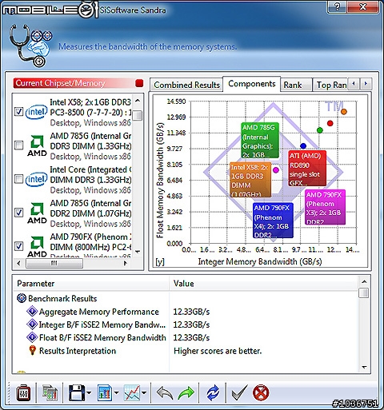Click the orange data point on chart
The width and height of the screenshot is (384, 410).
coord(344,112)
